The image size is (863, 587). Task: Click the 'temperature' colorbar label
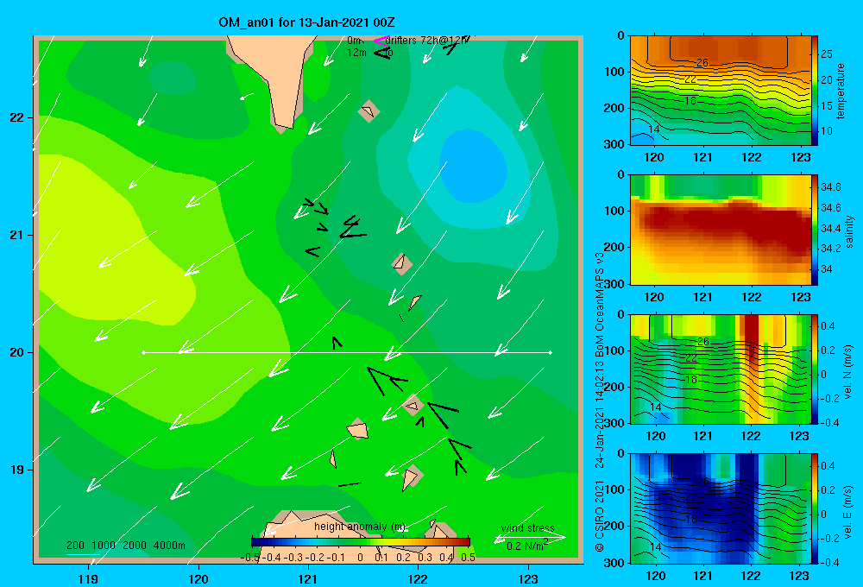[841, 91]
